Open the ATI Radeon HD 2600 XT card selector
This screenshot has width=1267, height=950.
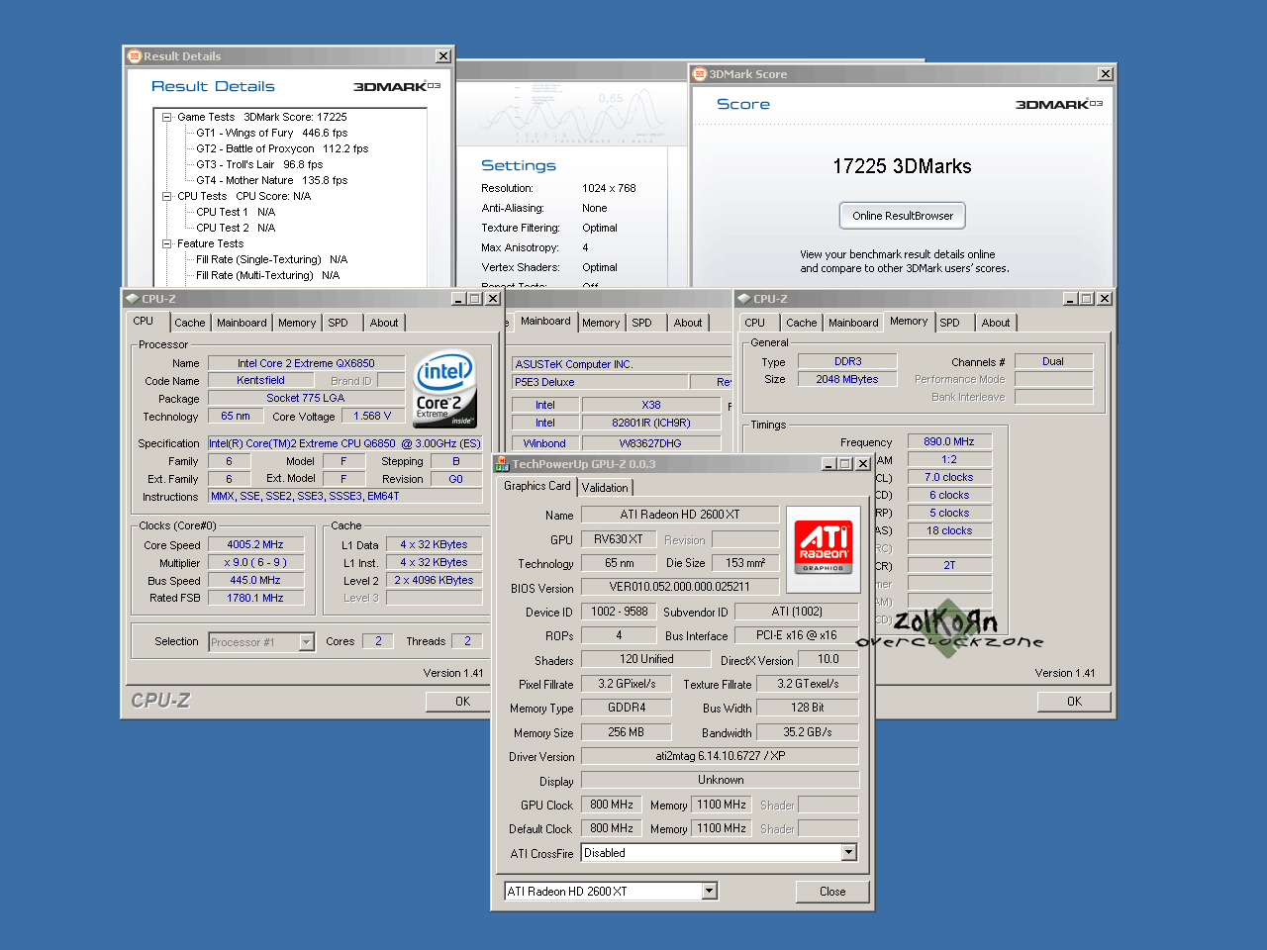click(x=709, y=892)
